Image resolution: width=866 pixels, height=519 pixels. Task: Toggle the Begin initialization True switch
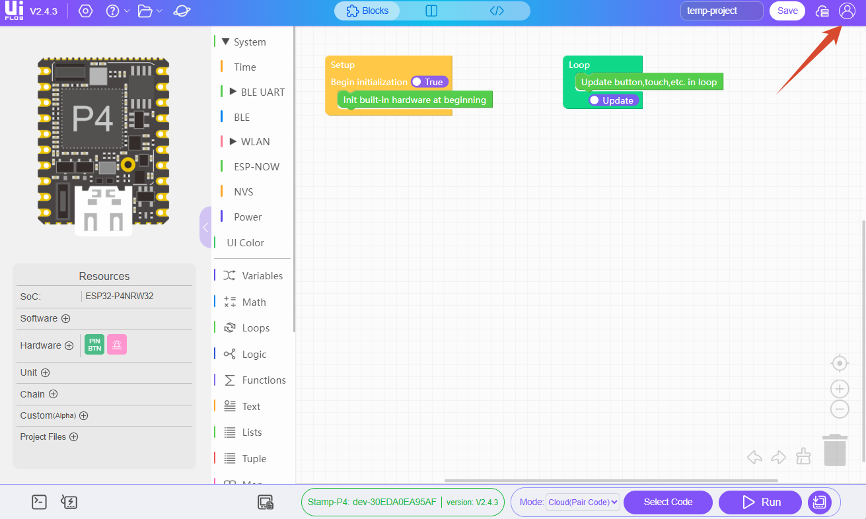pyautogui.click(x=429, y=82)
